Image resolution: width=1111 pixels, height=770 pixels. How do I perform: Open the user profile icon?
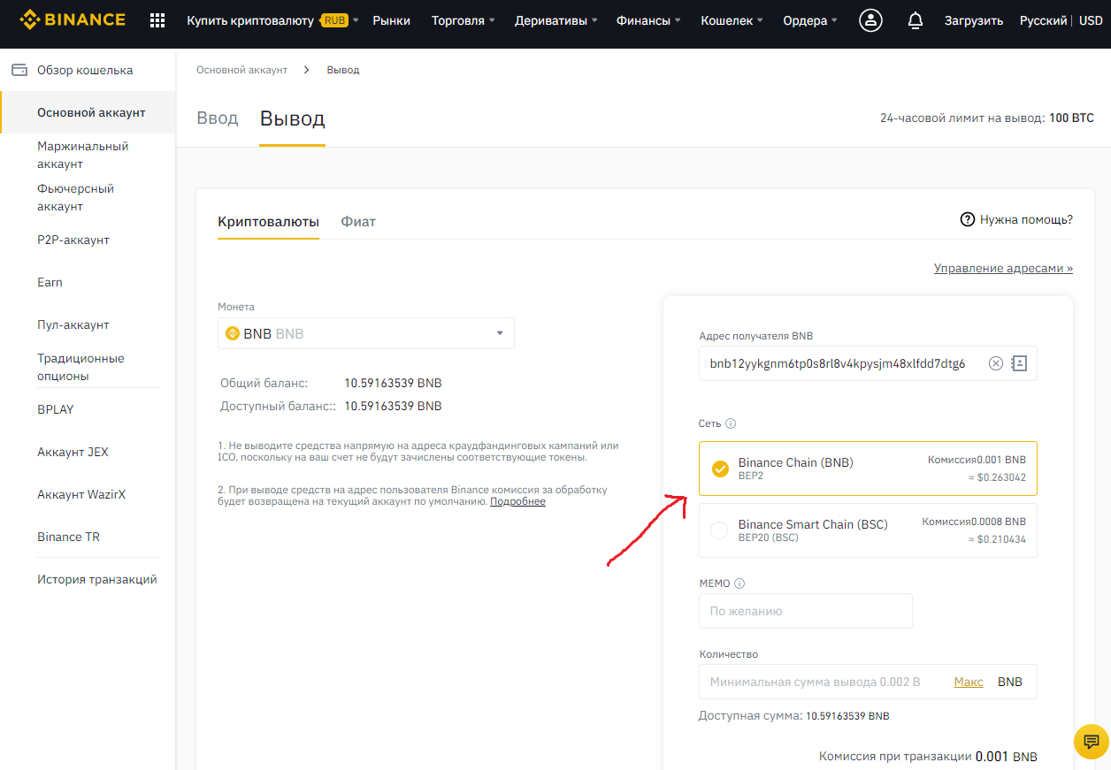[870, 20]
